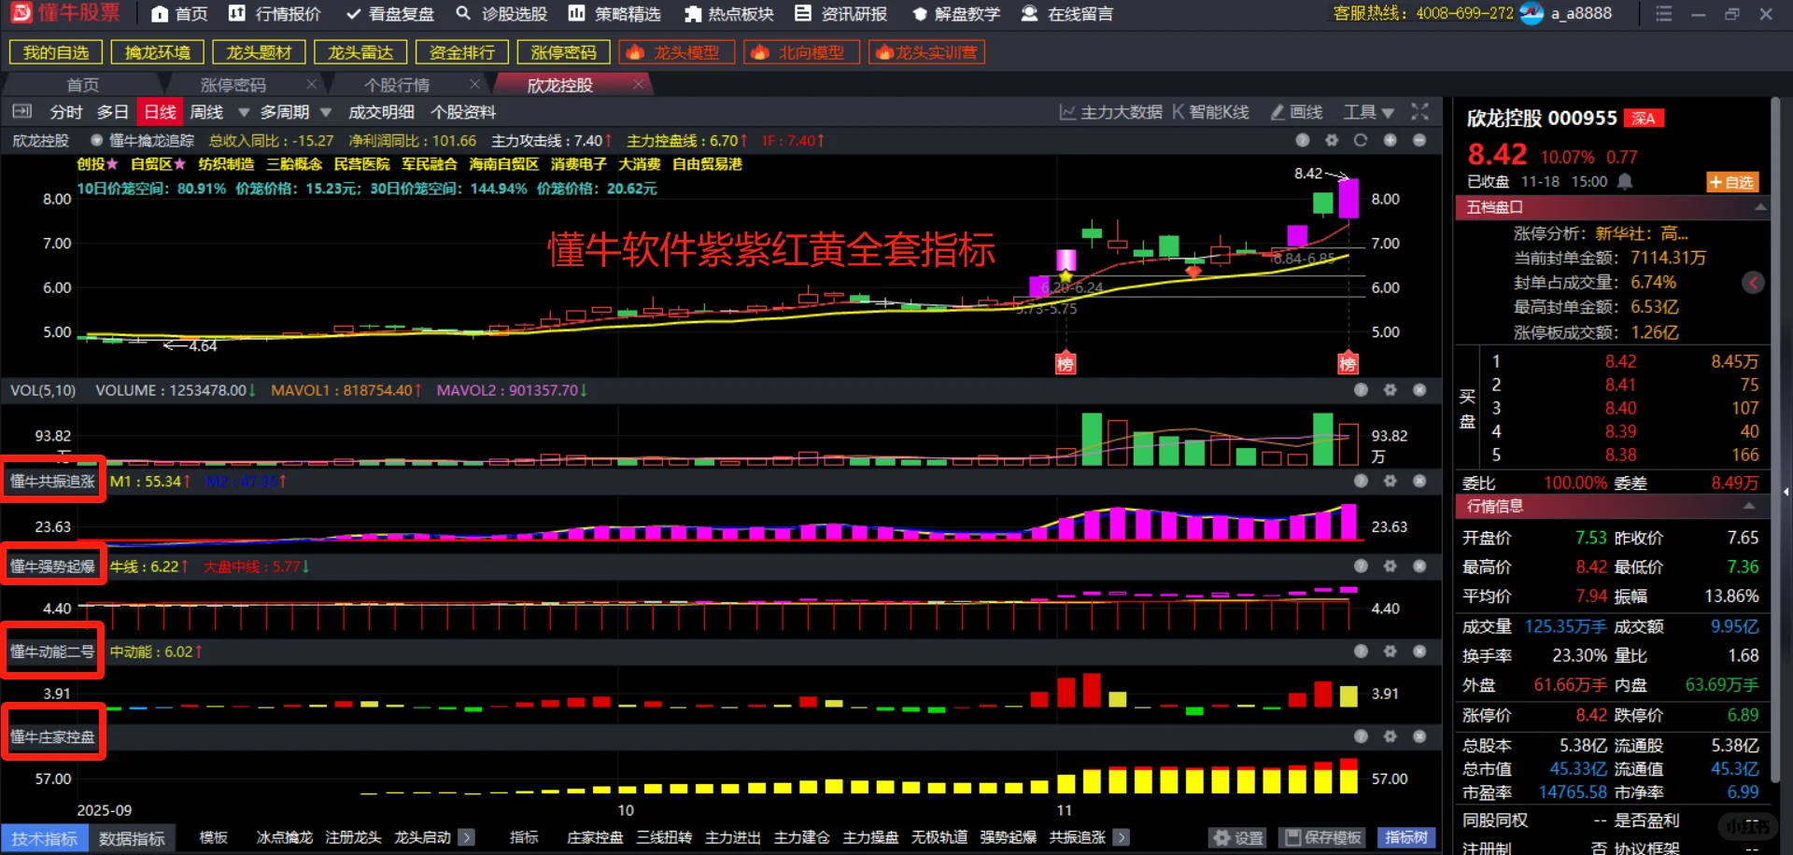
Task: Open the hamburger menu in the title bar
Action: 1663,14
